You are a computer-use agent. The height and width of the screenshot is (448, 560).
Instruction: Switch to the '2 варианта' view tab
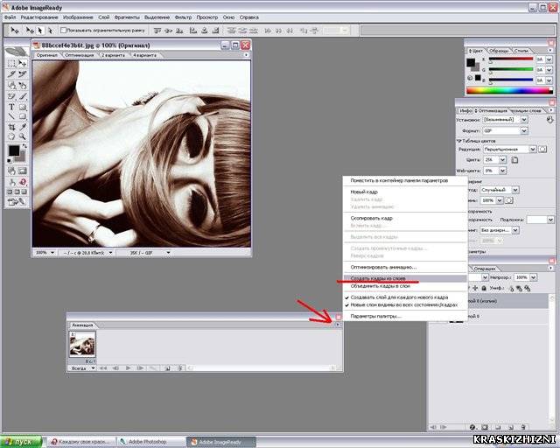(113, 55)
